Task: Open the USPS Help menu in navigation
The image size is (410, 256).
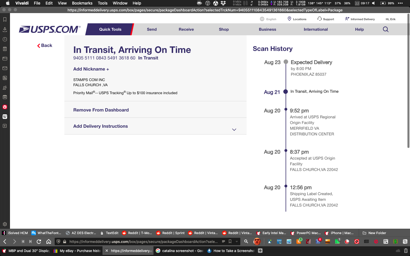Action: tap(359, 29)
